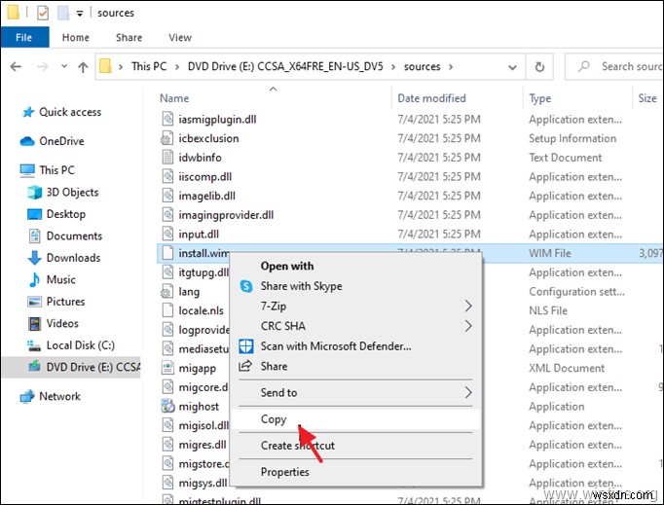Screen dimensions: 664x505
Task: Select the lang configuration file icon
Action: [x=166, y=291]
